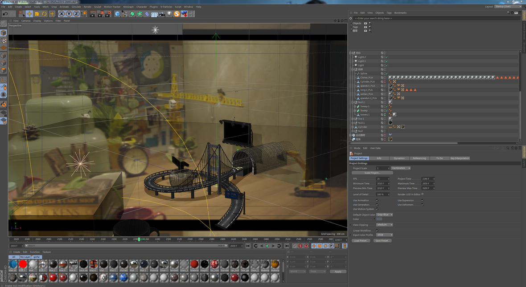Select the Rotate tool icon
526x287 pixels.
point(44,14)
